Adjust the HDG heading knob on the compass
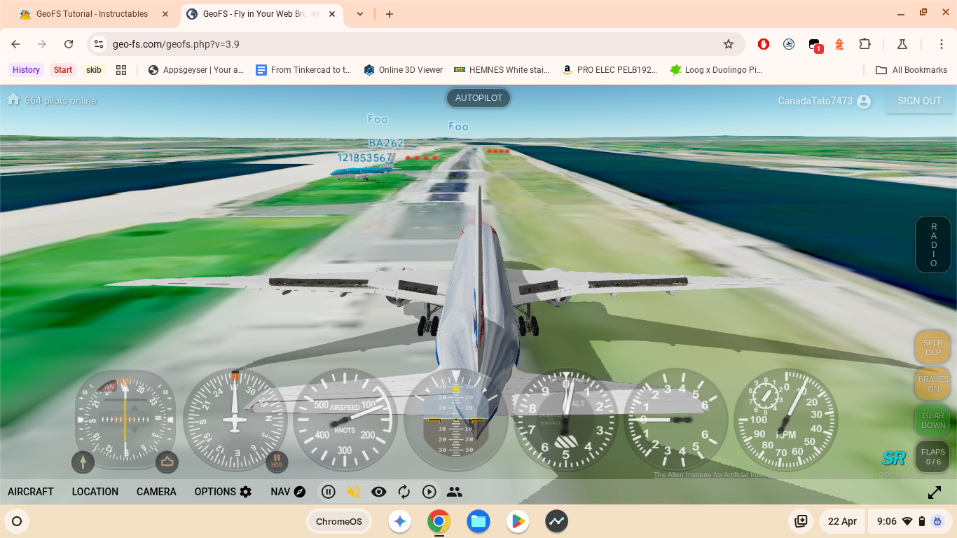 pyautogui.click(x=277, y=462)
